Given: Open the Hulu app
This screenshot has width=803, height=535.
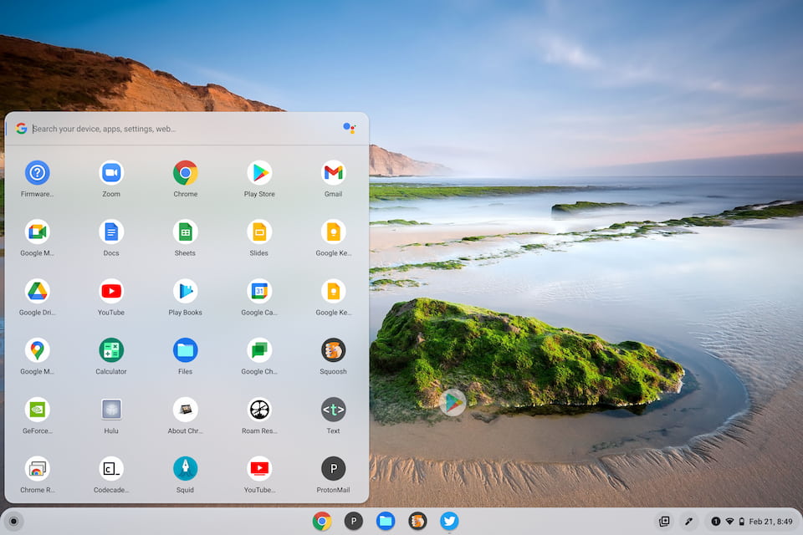Looking at the screenshot, I should (111, 410).
